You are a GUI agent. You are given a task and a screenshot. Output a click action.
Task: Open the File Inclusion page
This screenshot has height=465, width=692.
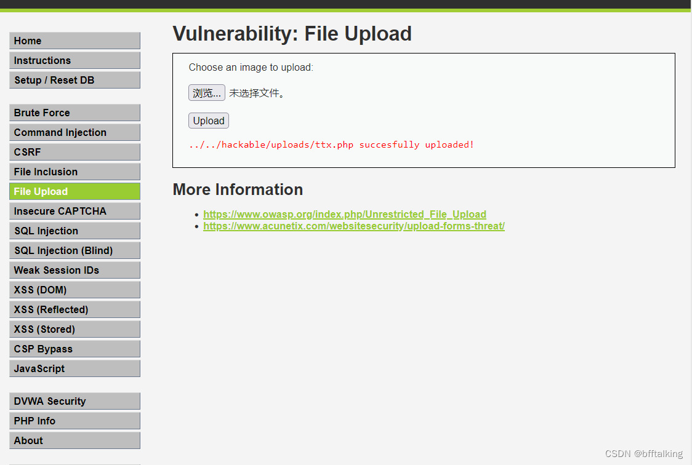coord(74,172)
